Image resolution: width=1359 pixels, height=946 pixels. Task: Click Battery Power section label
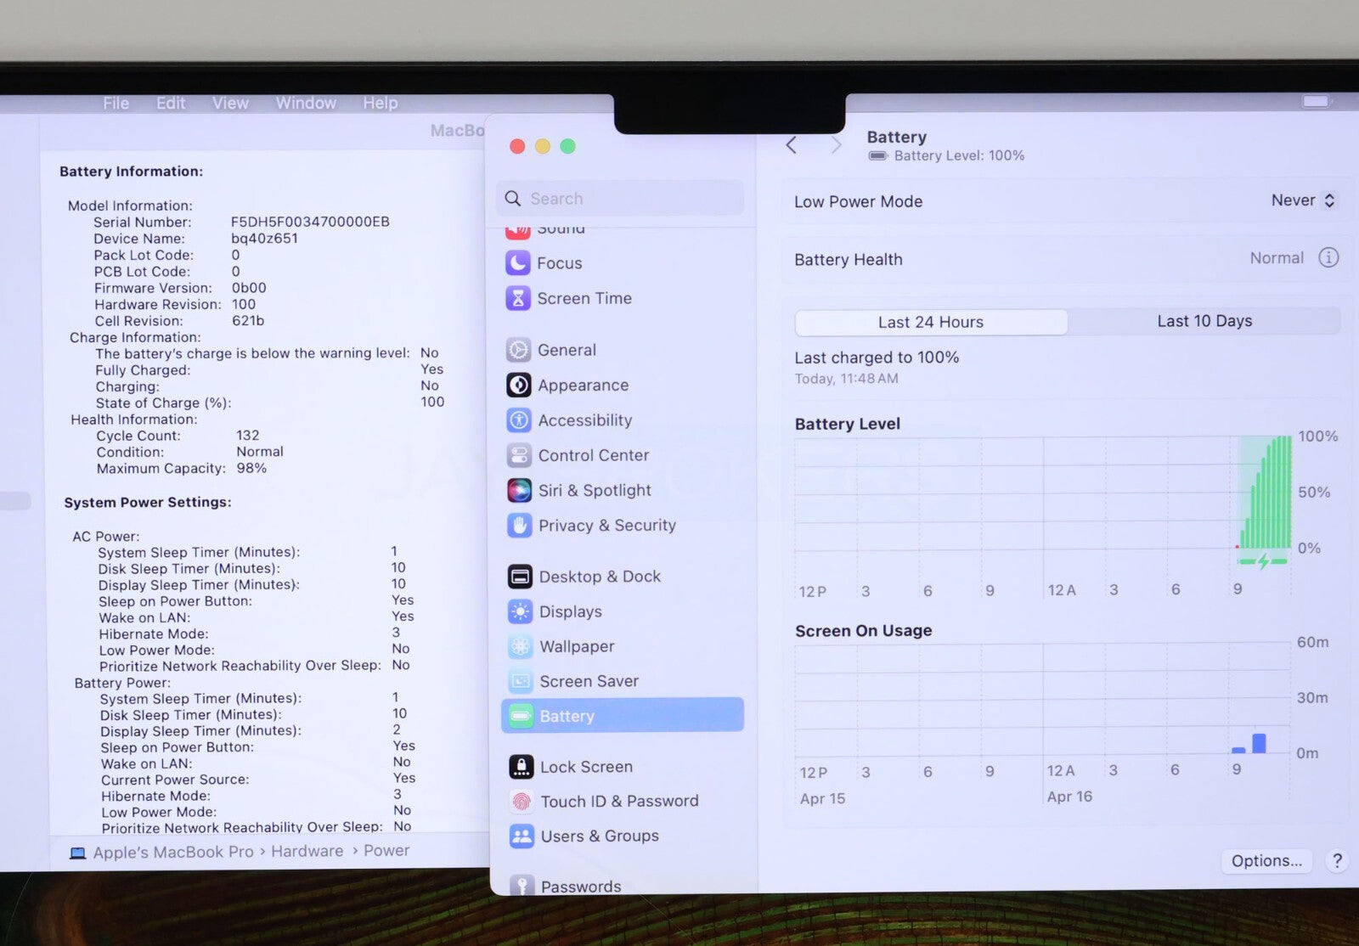[x=122, y=683]
